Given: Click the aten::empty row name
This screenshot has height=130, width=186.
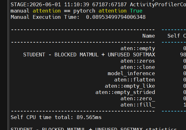Looking at the screenshot, I should click(x=138, y=49).
